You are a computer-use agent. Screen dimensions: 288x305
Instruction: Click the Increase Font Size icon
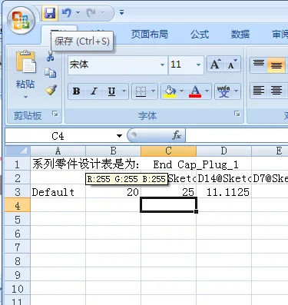point(215,65)
